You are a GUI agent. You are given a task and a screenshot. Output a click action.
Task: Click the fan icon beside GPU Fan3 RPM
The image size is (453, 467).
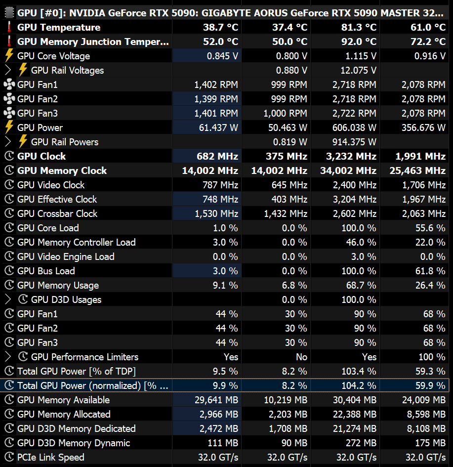point(9,113)
